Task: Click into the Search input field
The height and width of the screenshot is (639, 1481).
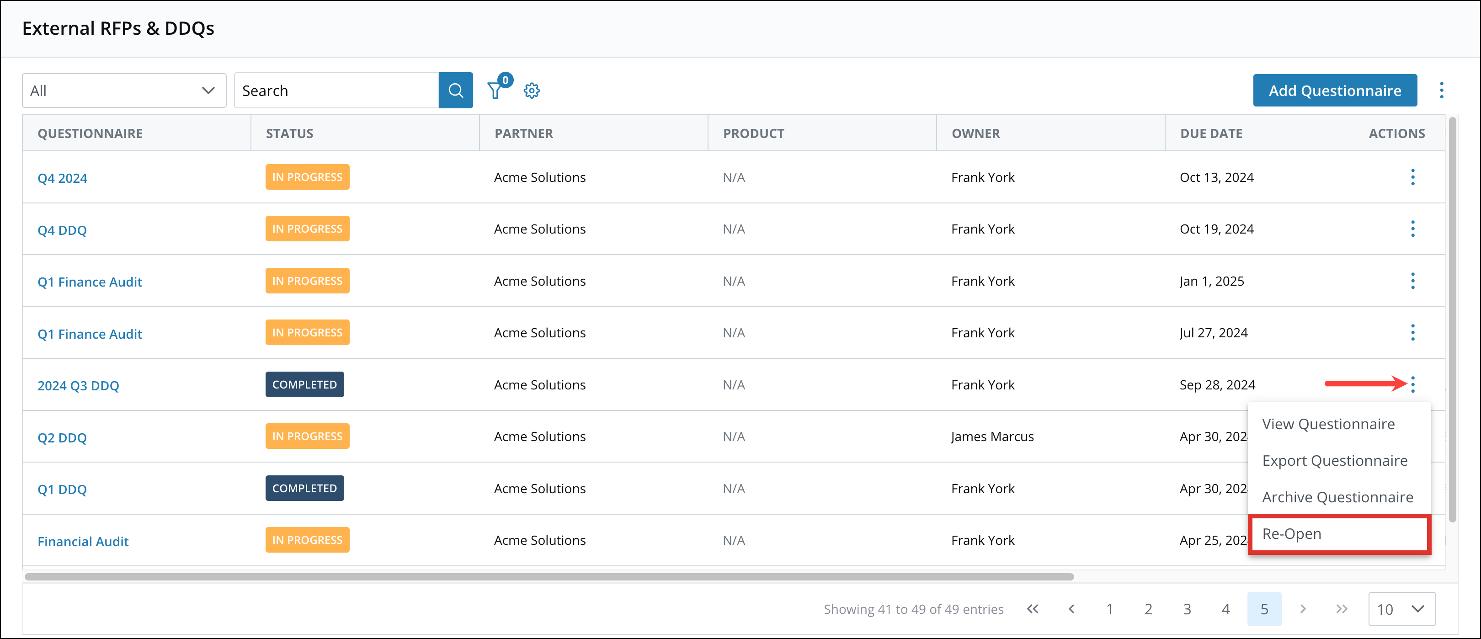Action: 336,91
